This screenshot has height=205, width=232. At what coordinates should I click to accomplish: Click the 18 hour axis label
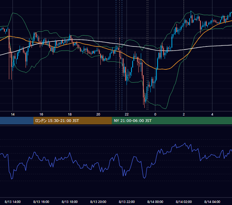(70, 114)
